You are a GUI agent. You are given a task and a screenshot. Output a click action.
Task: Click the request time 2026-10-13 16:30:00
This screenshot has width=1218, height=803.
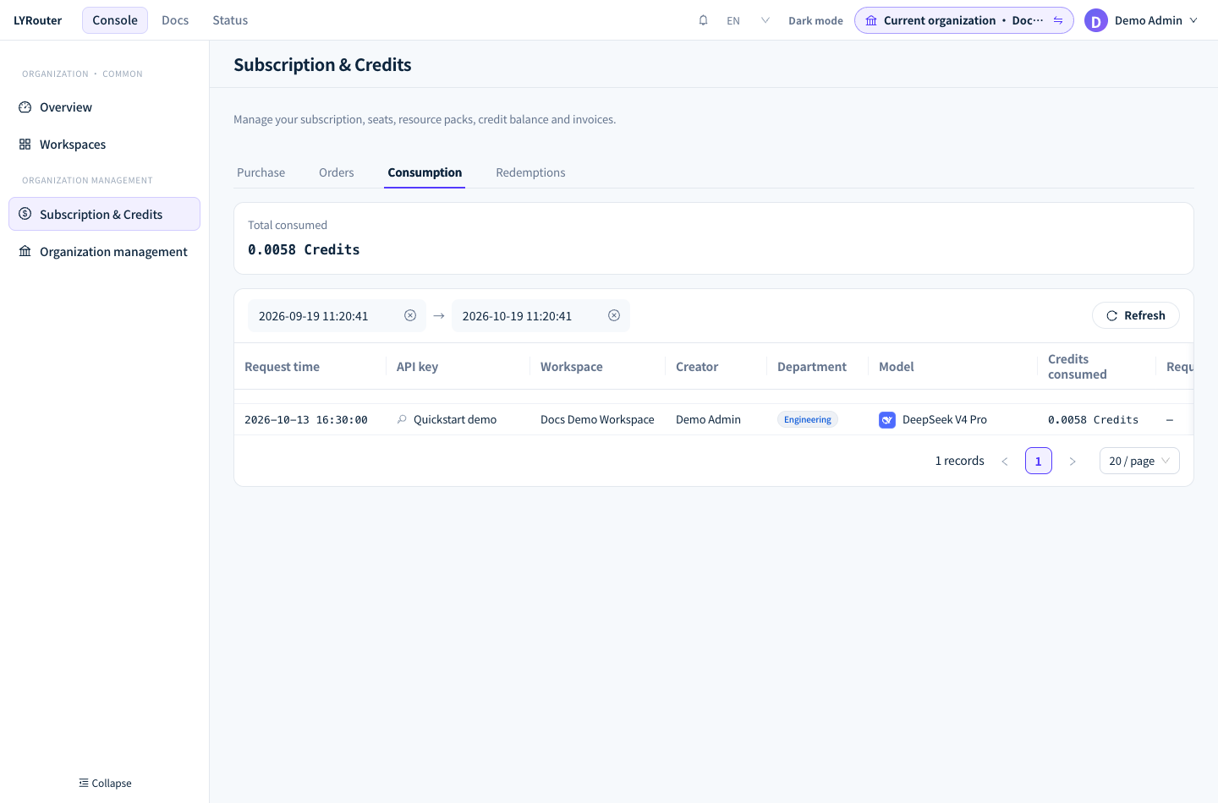[x=306, y=420]
